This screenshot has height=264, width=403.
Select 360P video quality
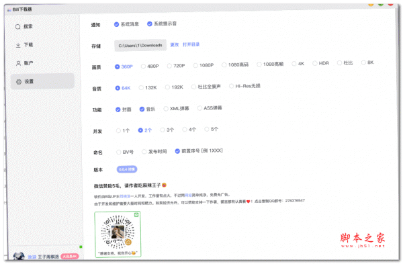pyautogui.click(x=124, y=67)
